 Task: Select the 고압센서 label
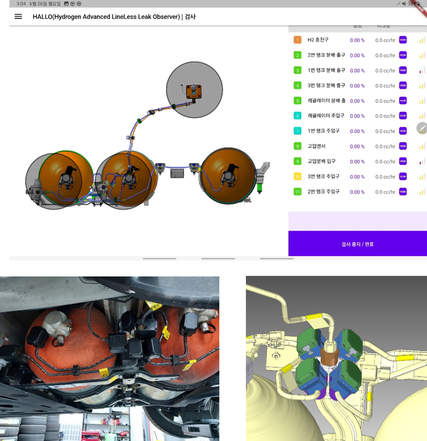pyautogui.click(x=316, y=146)
